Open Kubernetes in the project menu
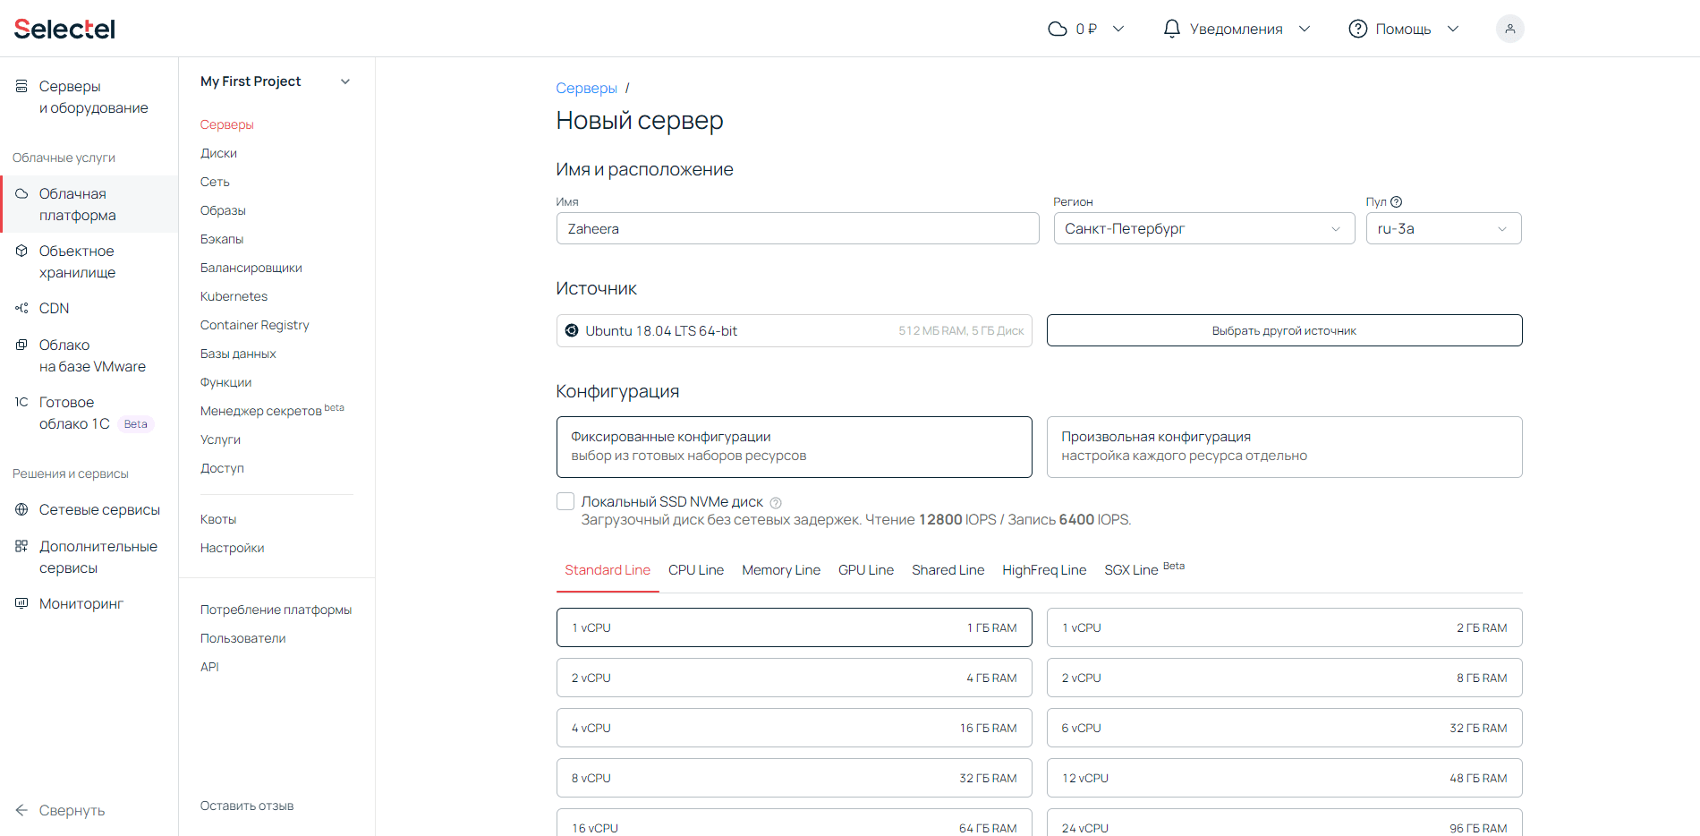Screen dimensions: 1700x836 234,296
